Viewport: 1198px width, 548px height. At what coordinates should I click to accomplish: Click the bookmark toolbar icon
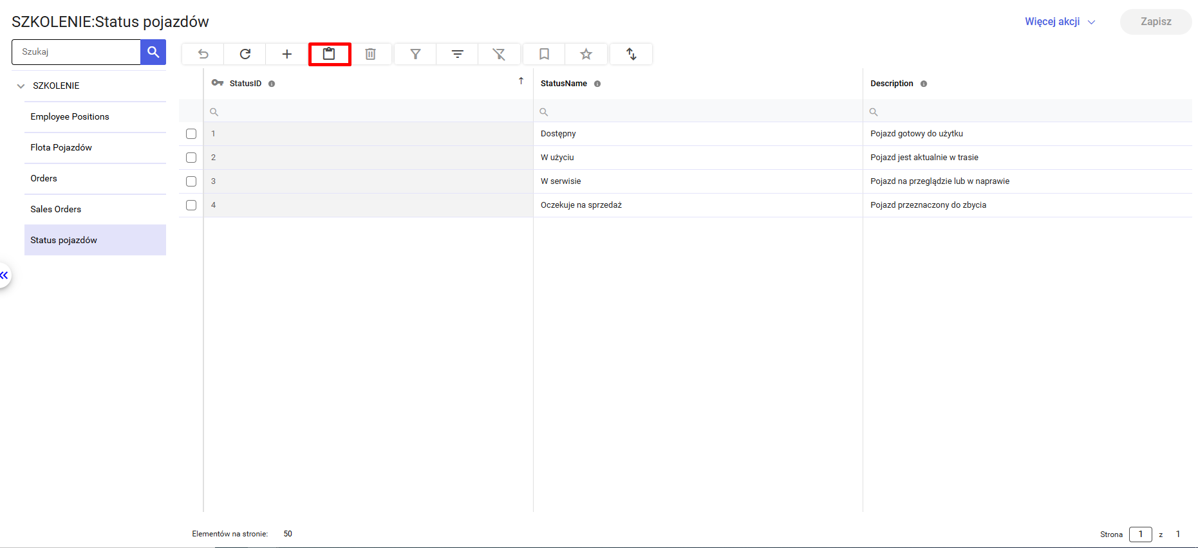pyautogui.click(x=545, y=54)
